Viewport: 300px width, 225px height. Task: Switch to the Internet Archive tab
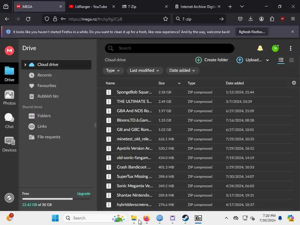[x=198, y=6]
